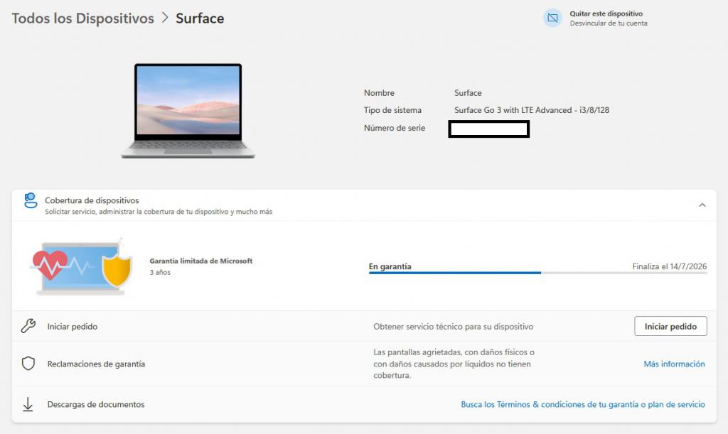
Task: Click the Iniciar pedido row label
Action: pos(73,327)
